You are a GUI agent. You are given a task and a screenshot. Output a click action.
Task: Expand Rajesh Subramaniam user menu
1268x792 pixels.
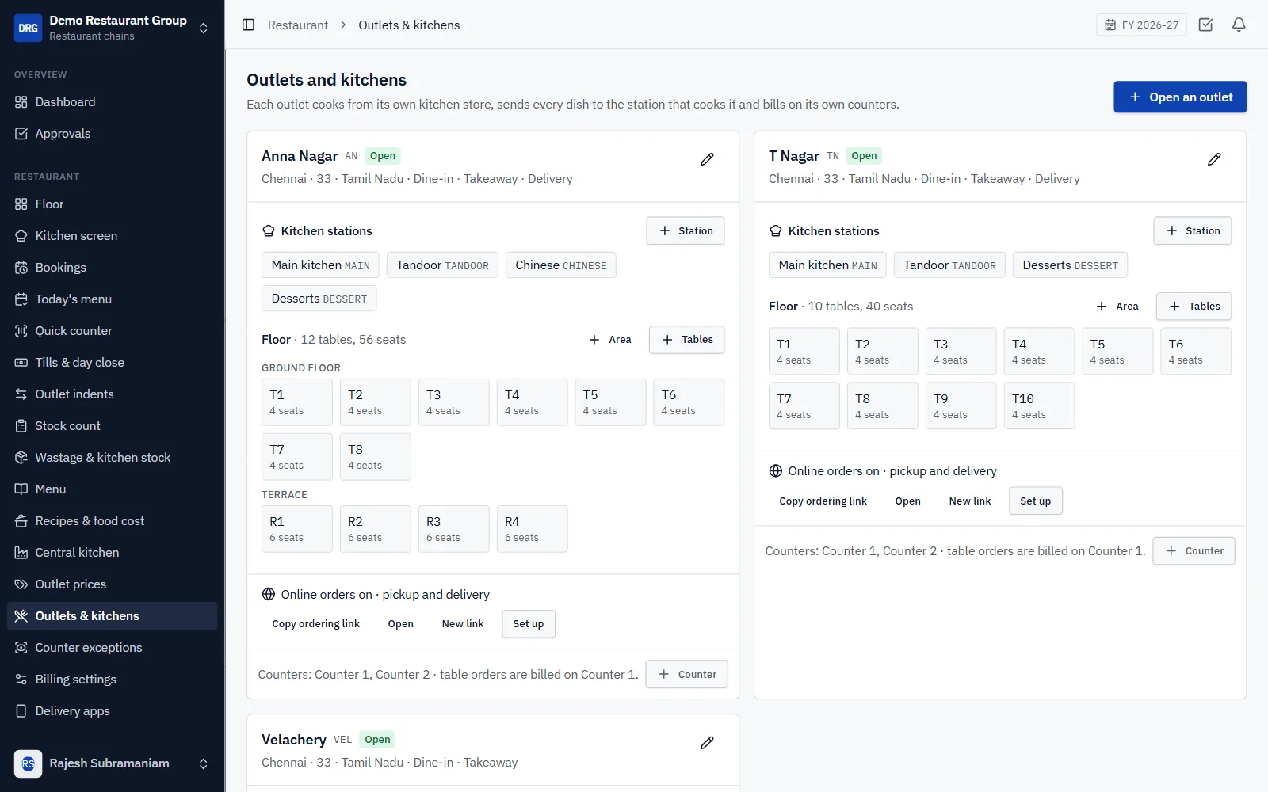[x=112, y=763]
